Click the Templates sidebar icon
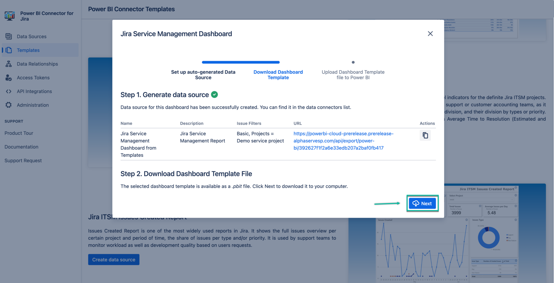The height and width of the screenshot is (283, 554). (9, 50)
